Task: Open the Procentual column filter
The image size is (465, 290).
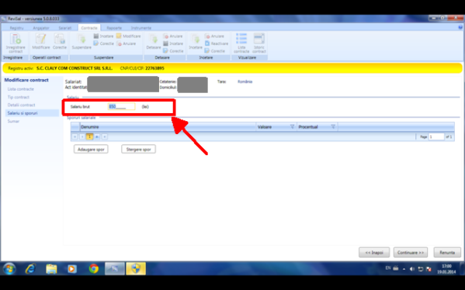Action: click(333, 126)
